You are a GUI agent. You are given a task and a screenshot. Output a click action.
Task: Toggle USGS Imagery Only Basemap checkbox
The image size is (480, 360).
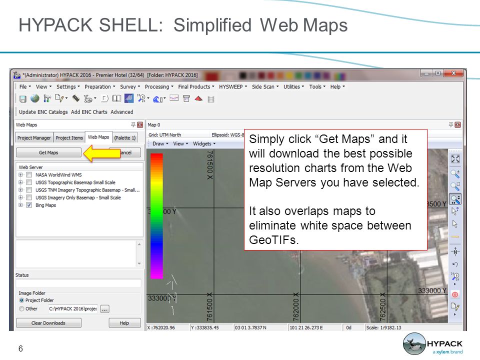(x=29, y=198)
